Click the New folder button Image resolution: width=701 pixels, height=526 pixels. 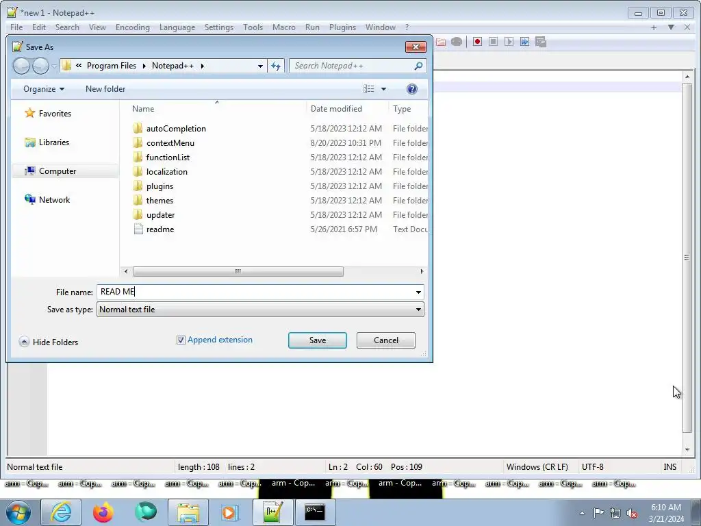coord(105,89)
